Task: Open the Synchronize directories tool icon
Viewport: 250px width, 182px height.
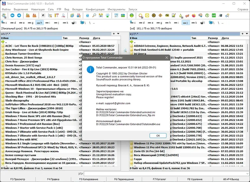Action: click(x=101, y=16)
